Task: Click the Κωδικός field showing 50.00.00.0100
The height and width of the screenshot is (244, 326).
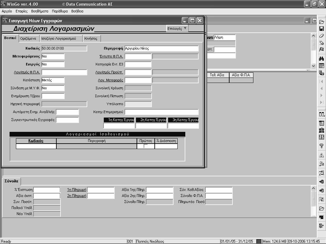Action: (x=64, y=48)
